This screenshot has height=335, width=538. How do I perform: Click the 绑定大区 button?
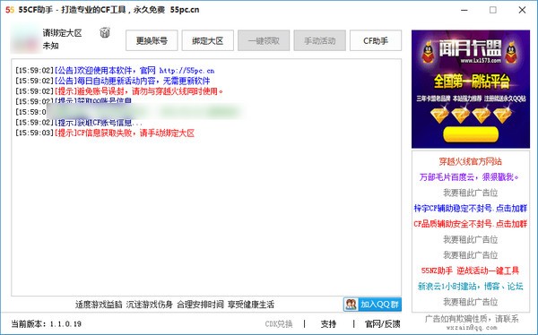(208, 40)
